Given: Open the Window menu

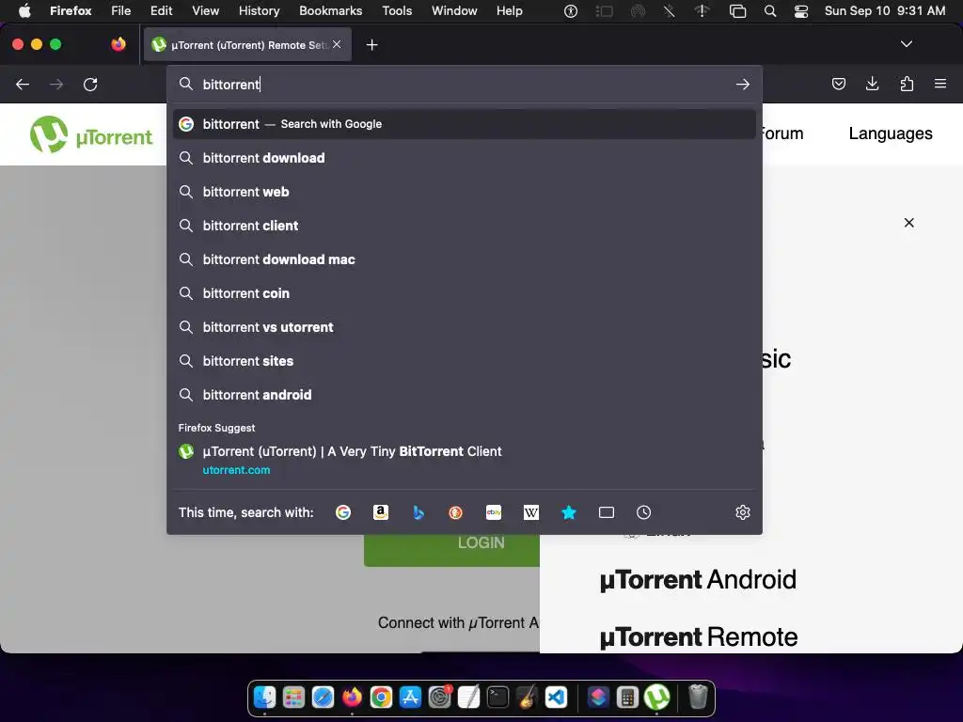Looking at the screenshot, I should pyautogui.click(x=454, y=10).
